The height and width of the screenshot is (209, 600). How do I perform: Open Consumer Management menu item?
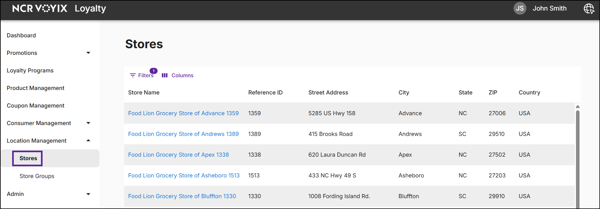pyautogui.click(x=39, y=123)
